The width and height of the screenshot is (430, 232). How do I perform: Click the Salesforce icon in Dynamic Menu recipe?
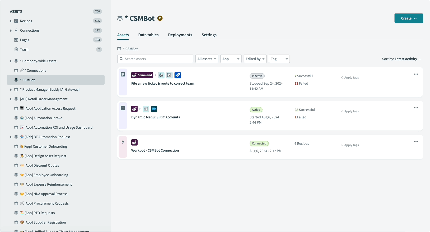click(154, 109)
